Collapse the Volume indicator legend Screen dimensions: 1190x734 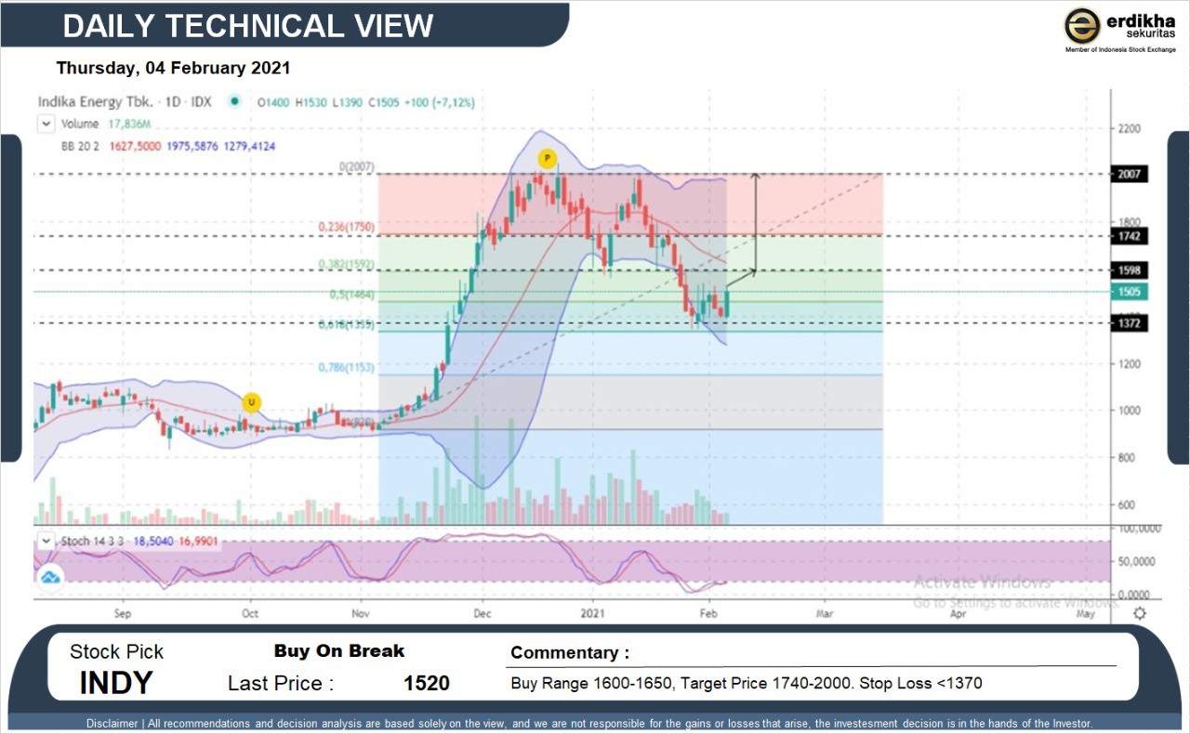(x=45, y=123)
